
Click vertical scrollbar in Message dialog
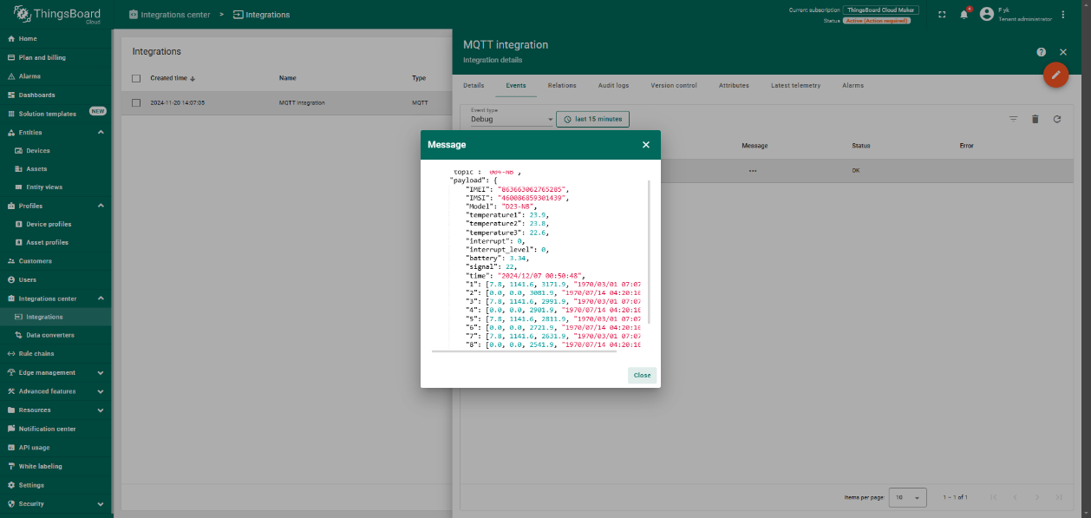649,252
